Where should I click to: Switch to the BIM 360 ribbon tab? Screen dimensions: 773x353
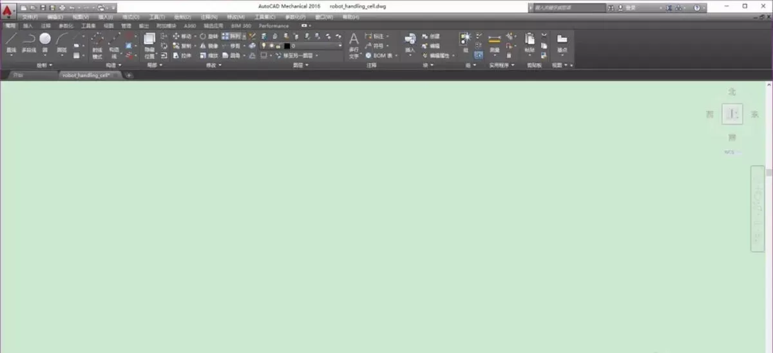(x=241, y=26)
